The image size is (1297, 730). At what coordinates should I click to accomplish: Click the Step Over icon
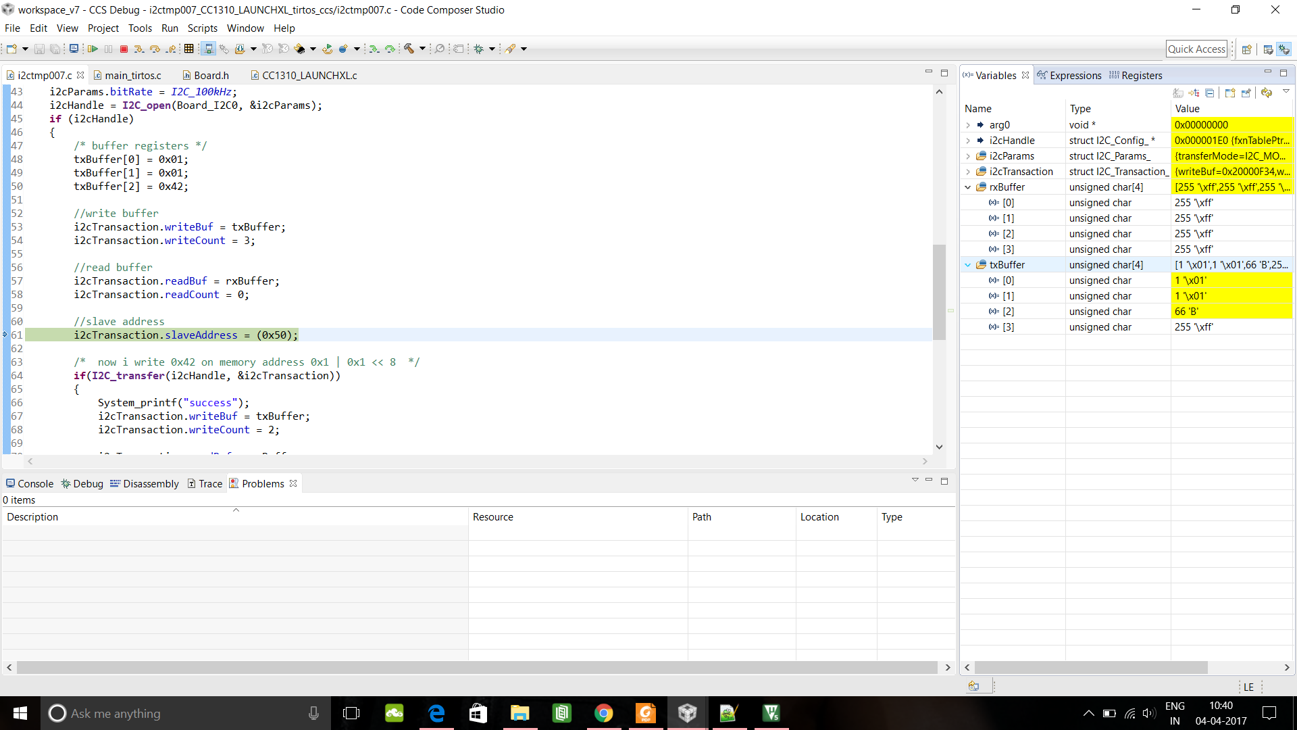click(155, 49)
